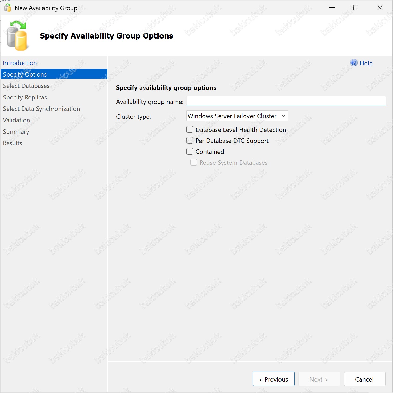The height and width of the screenshot is (393, 393).
Task: Click the availability group wizard database icon
Action: pos(17,36)
